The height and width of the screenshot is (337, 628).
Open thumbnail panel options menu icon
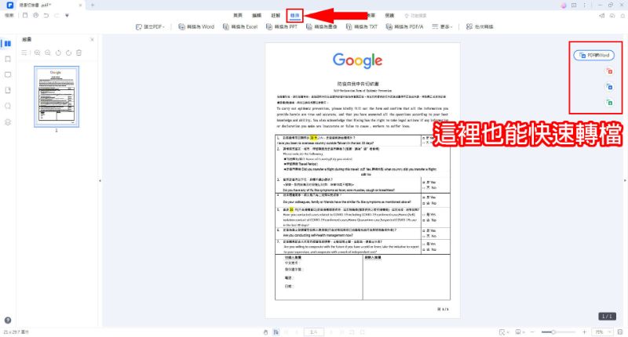pos(24,53)
